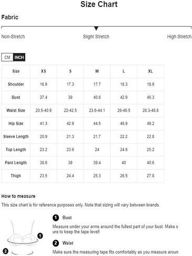Image resolution: width=192 pixels, height=256 pixels.
Task: Click the fabric stretch triangle marker
Action: click(96, 28)
